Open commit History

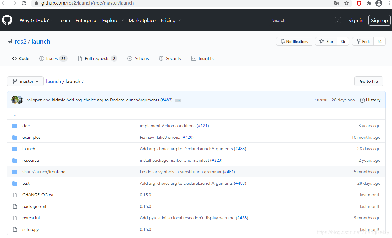coord(370,100)
